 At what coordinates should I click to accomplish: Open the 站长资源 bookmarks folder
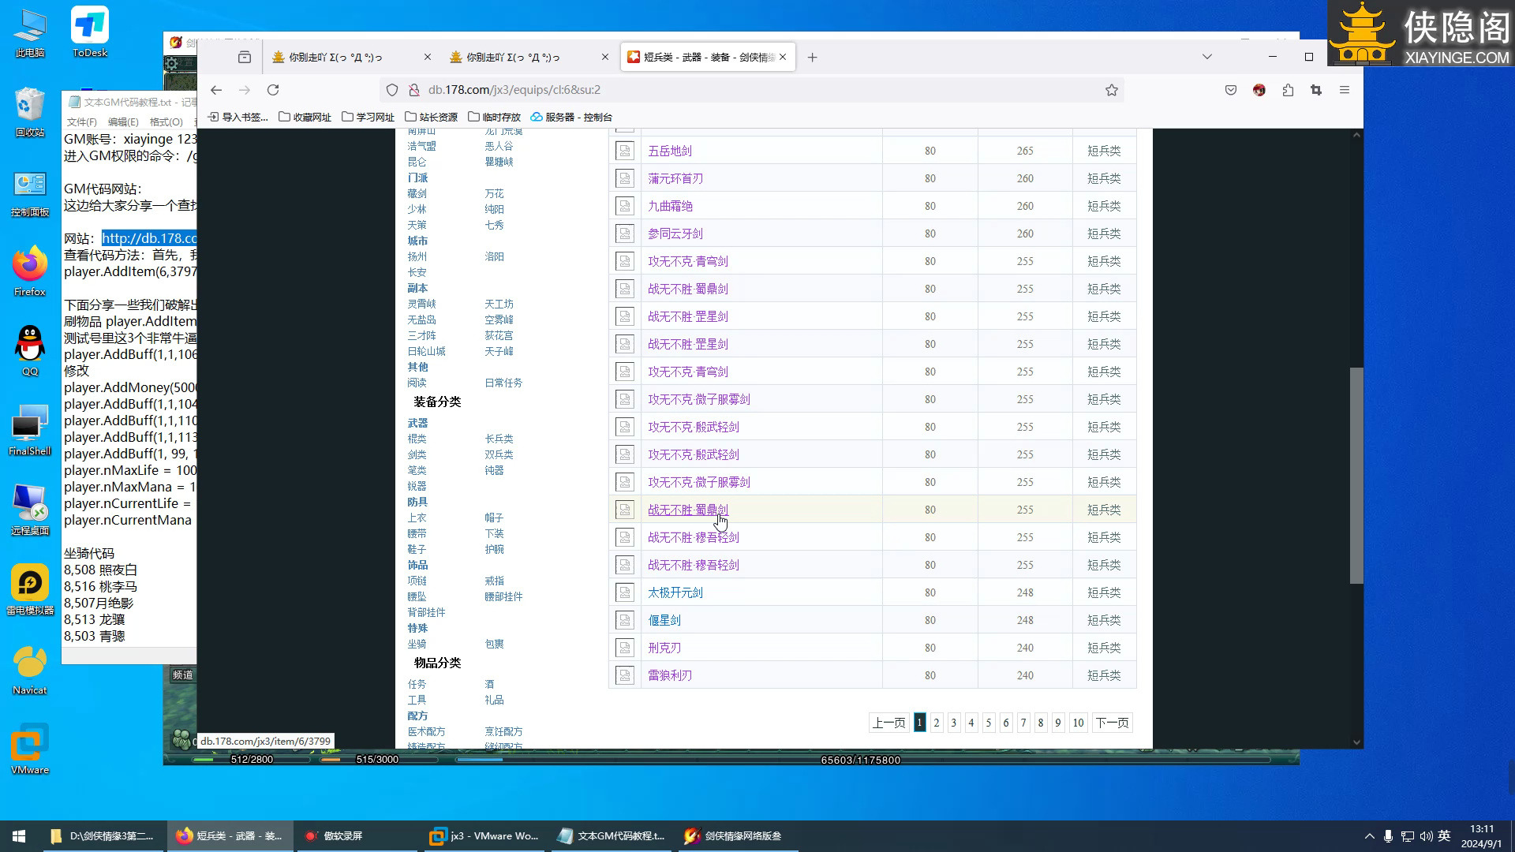431,117
